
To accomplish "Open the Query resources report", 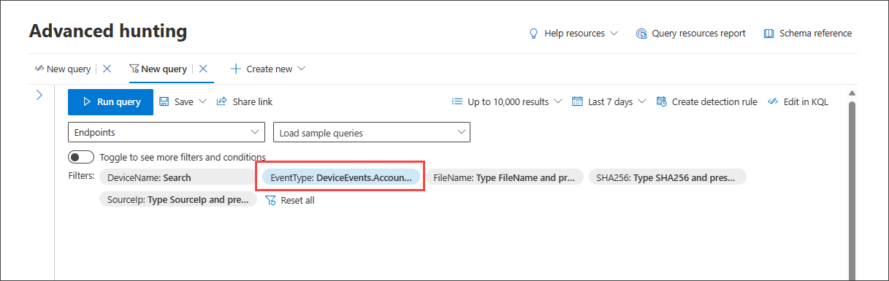I will [x=690, y=34].
